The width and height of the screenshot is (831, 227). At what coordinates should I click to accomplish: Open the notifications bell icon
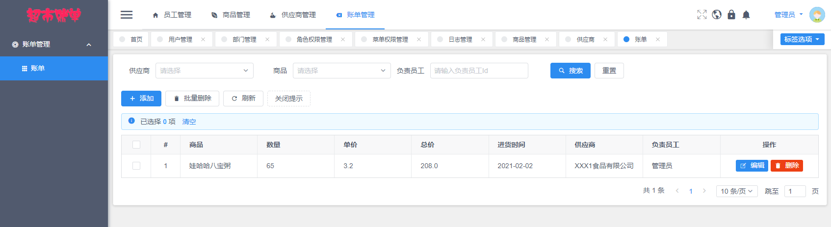click(746, 15)
